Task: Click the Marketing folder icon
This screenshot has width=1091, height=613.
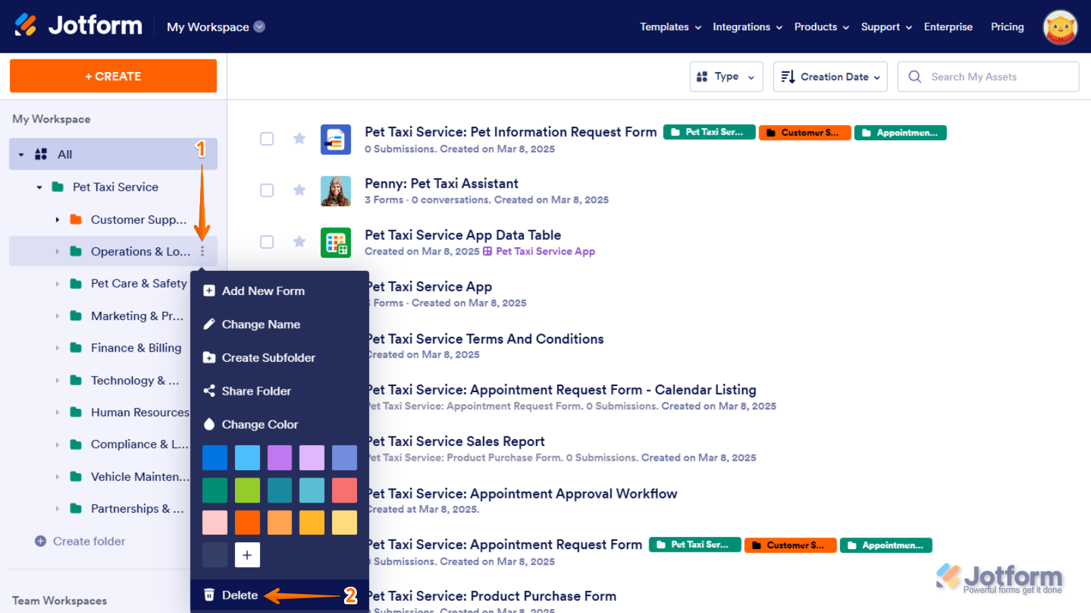Action: coord(76,316)
